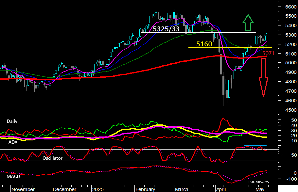Click the 5400 price scale value

[291, 25]
